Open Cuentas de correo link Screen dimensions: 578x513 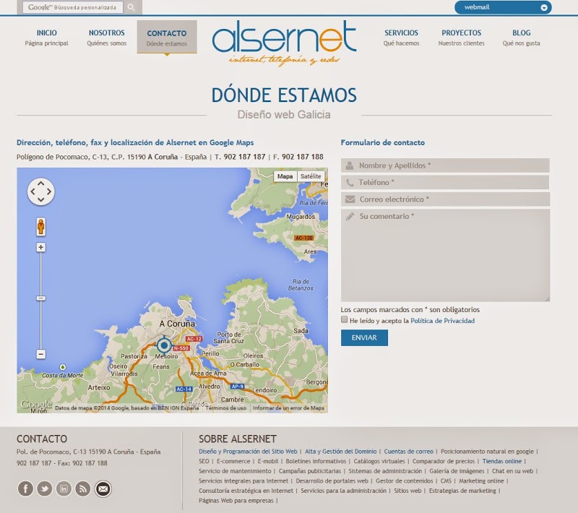(x=408, y=451)
